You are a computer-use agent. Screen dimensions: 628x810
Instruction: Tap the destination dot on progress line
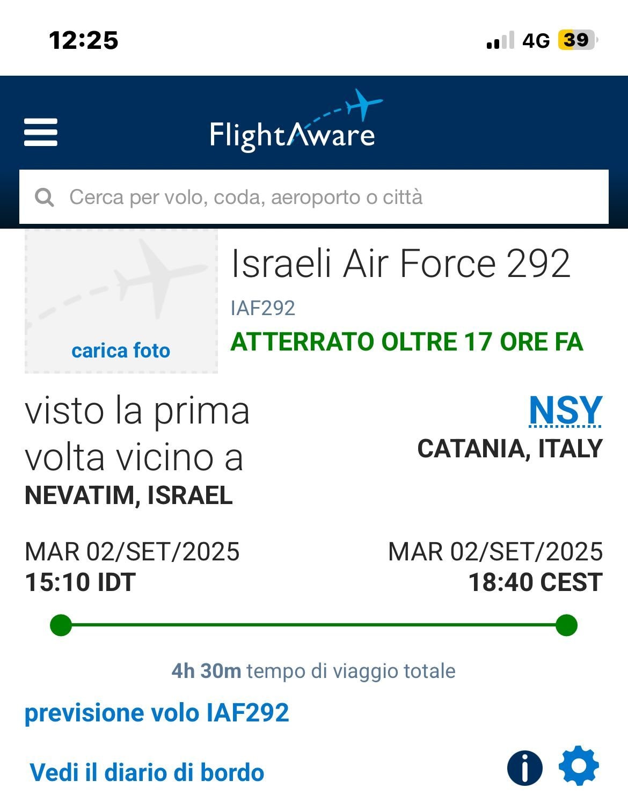pyautogui.click(x=566, y=625)
